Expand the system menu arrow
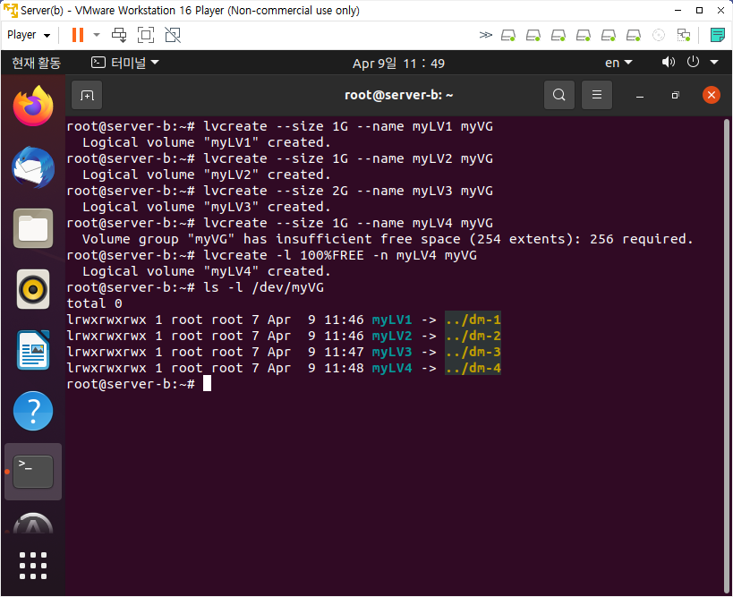This screenshot has width=733, height=597. point(714,62)
